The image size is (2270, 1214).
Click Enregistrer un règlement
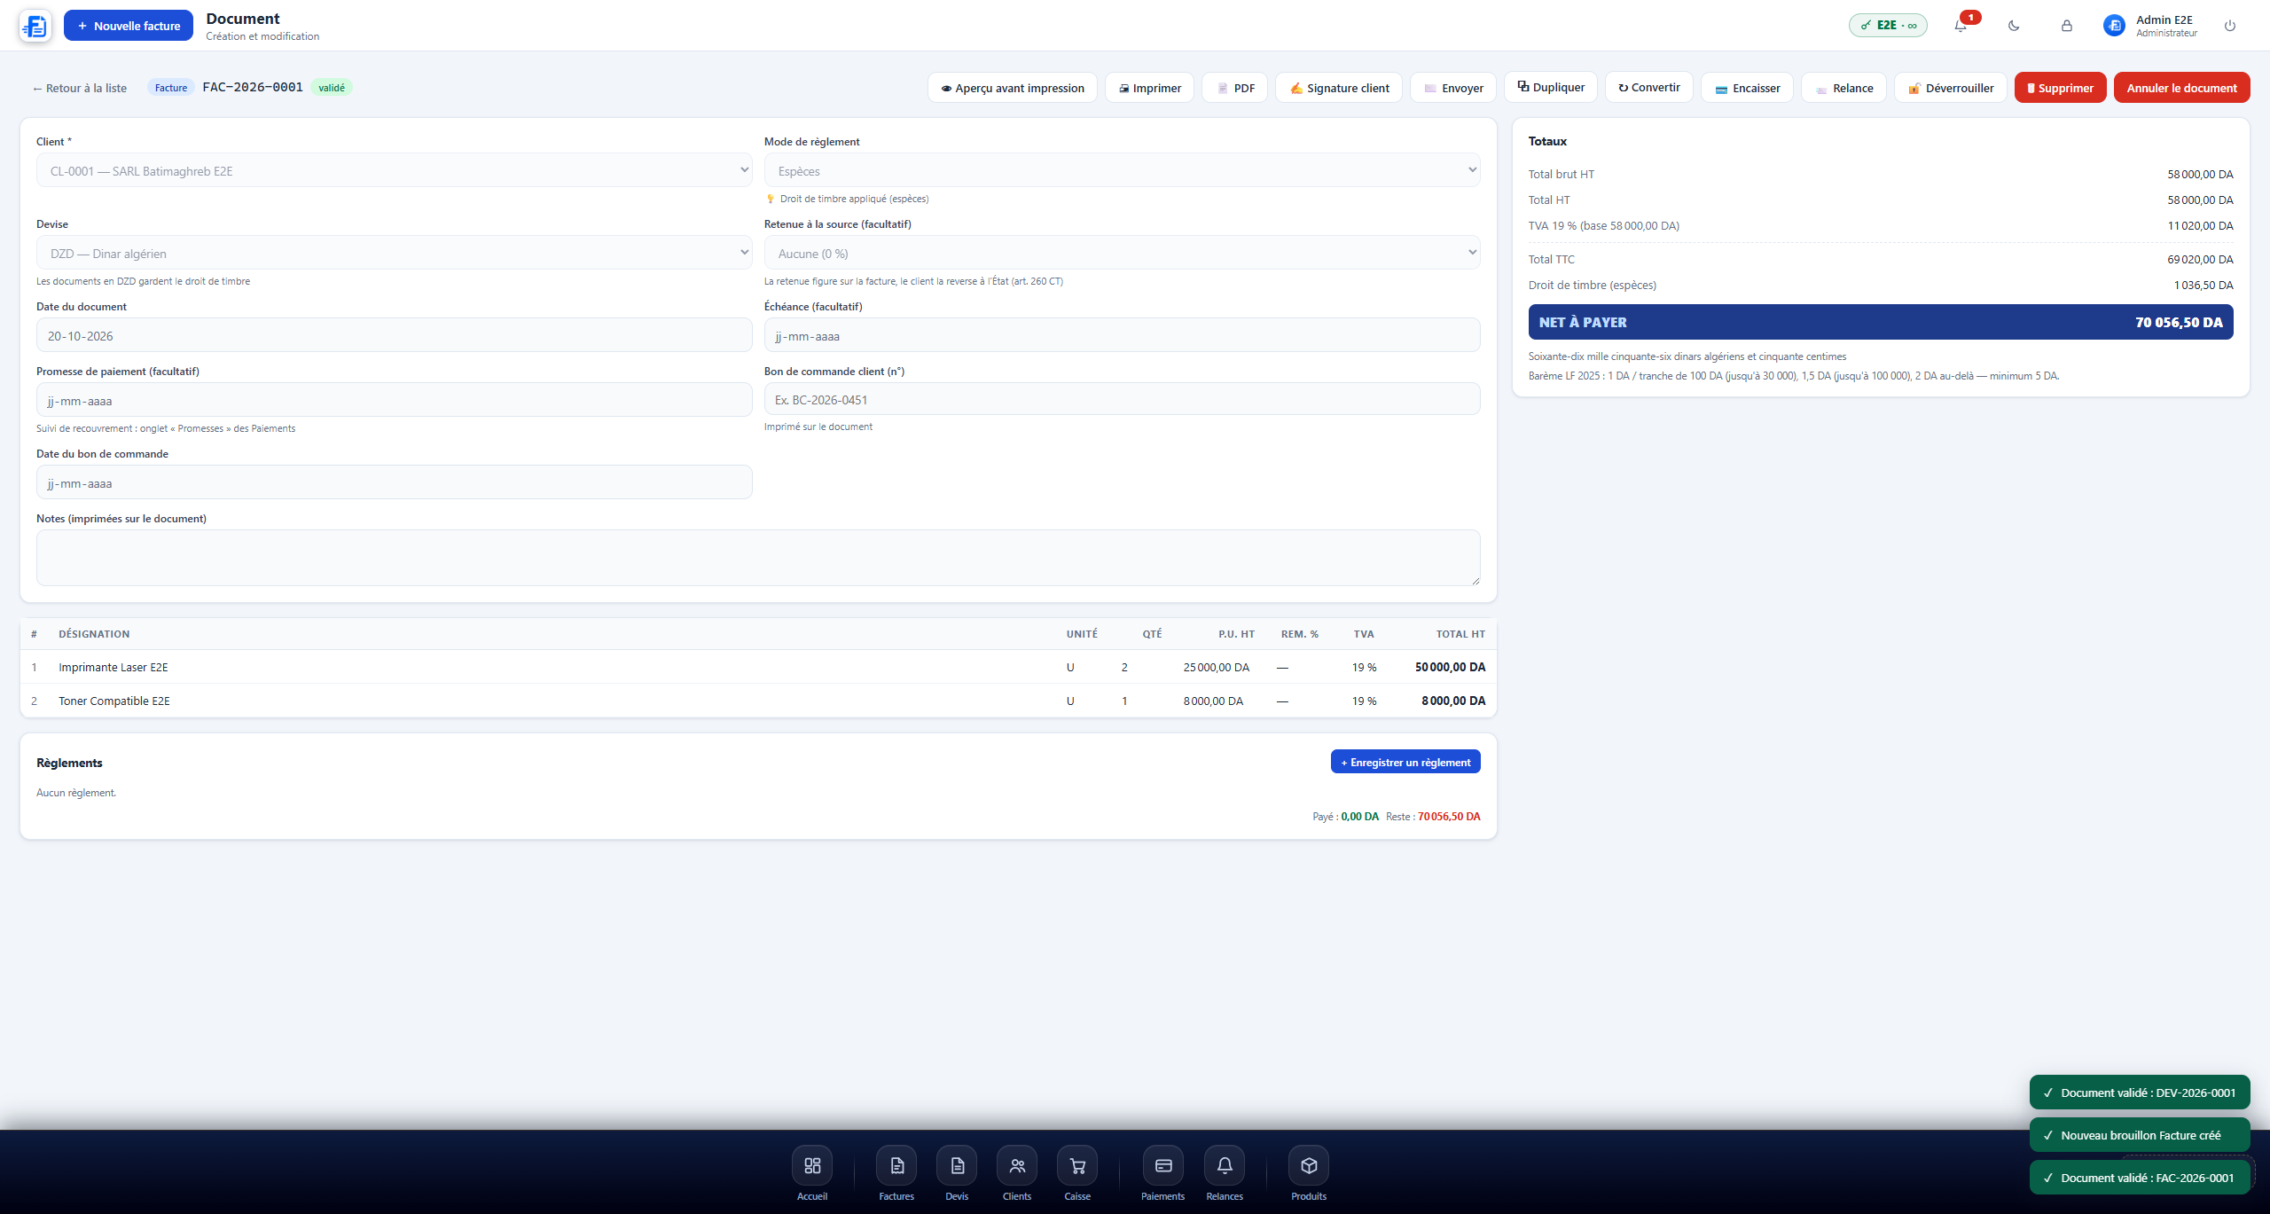1405,762
